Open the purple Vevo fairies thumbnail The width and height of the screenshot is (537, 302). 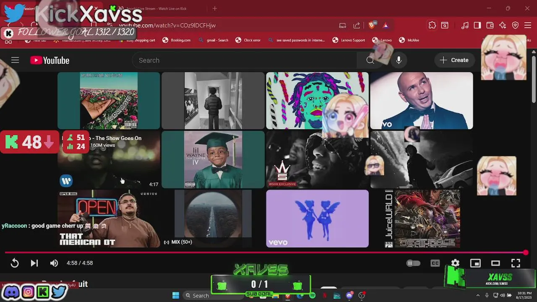[x=317, y=219]
